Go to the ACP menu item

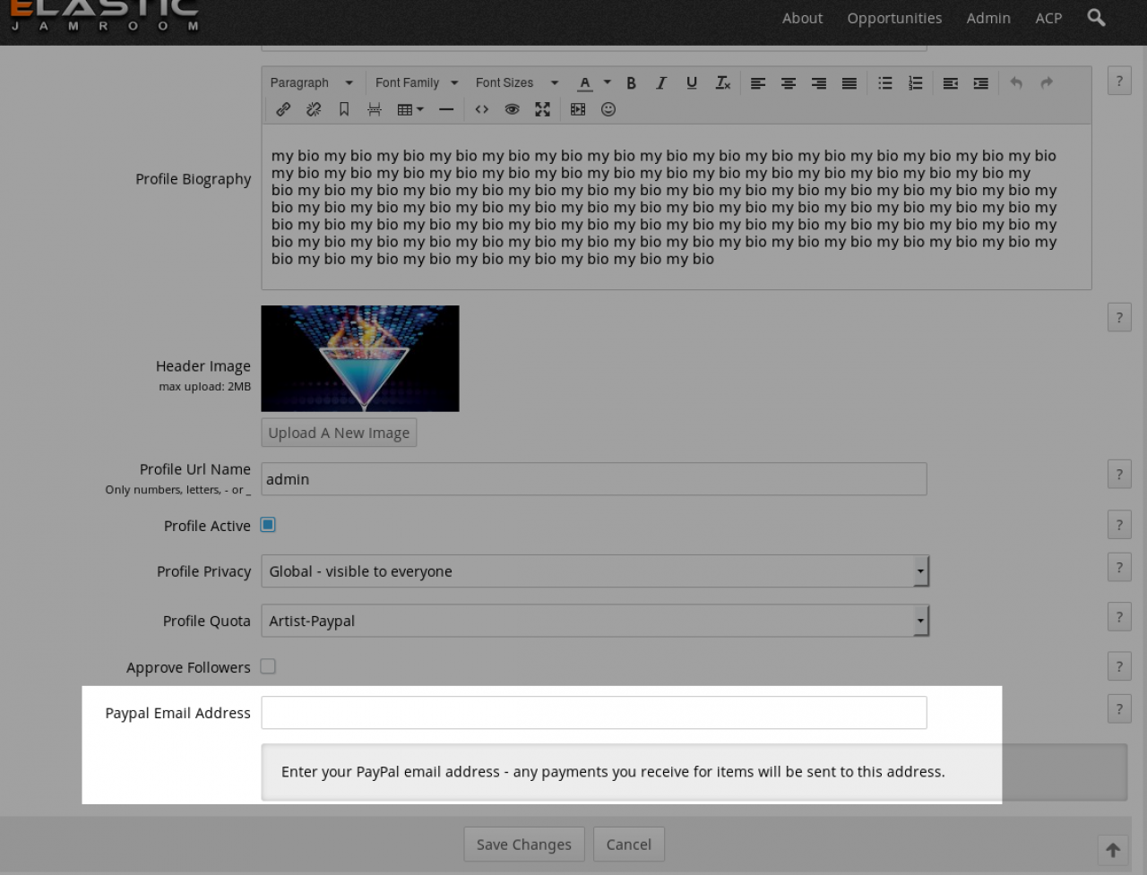pyautogui.click(x=1048, y=18)
